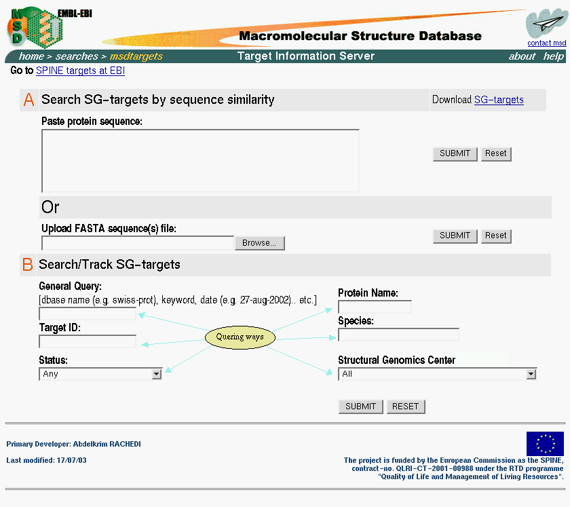Viewport: 570px width, 507px height.
Task: Click into the protein sequence text area
Action: pos(200,161)
